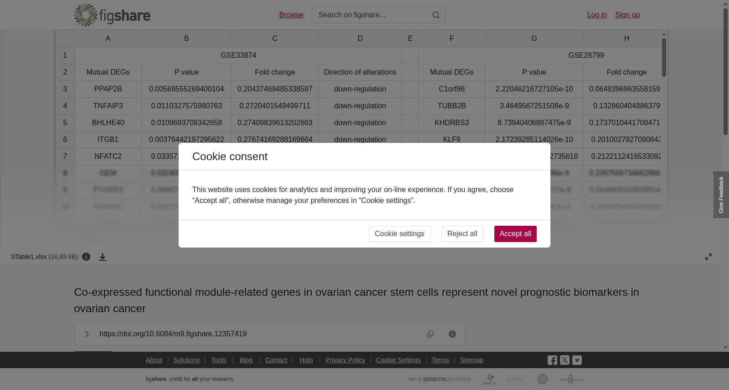Screen dimensions: 729x390
Task: Open the Terms footer link
Action: pyautogui.click(x=440, y=360)
